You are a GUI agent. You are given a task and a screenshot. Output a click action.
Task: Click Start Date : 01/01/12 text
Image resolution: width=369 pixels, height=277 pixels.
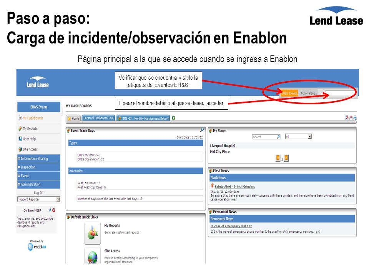coord(189,137)
